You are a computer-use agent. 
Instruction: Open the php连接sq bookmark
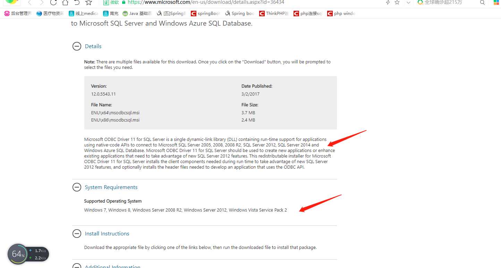[x=308, y=14]
